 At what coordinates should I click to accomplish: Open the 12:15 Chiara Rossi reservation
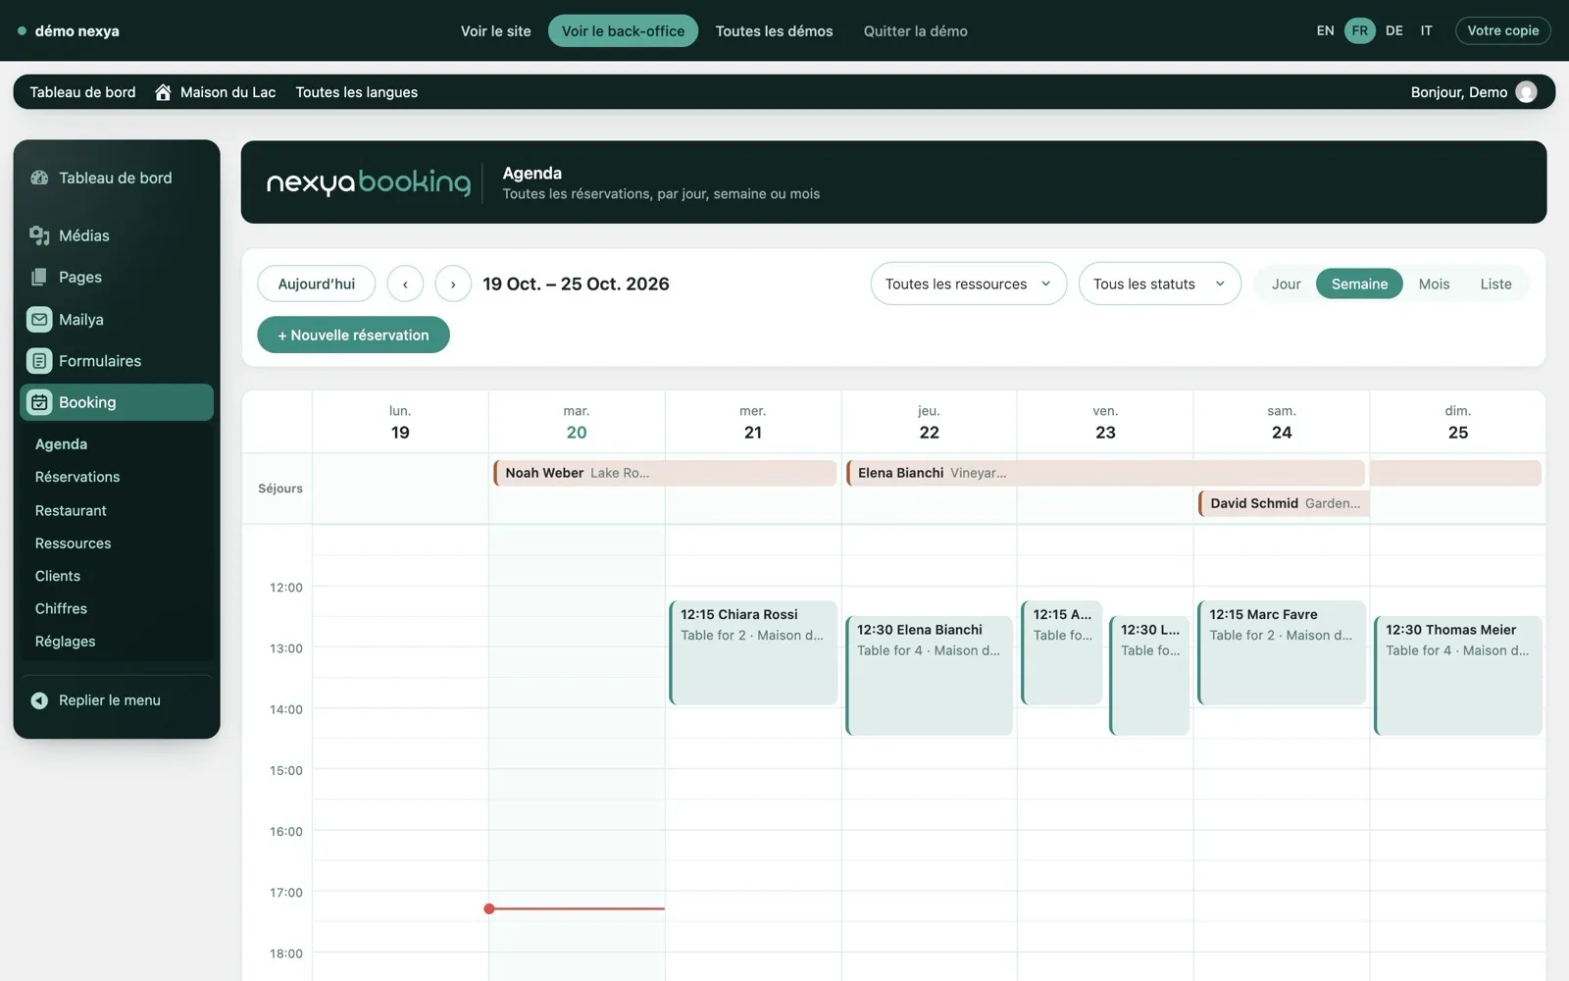tap(753, 652)
